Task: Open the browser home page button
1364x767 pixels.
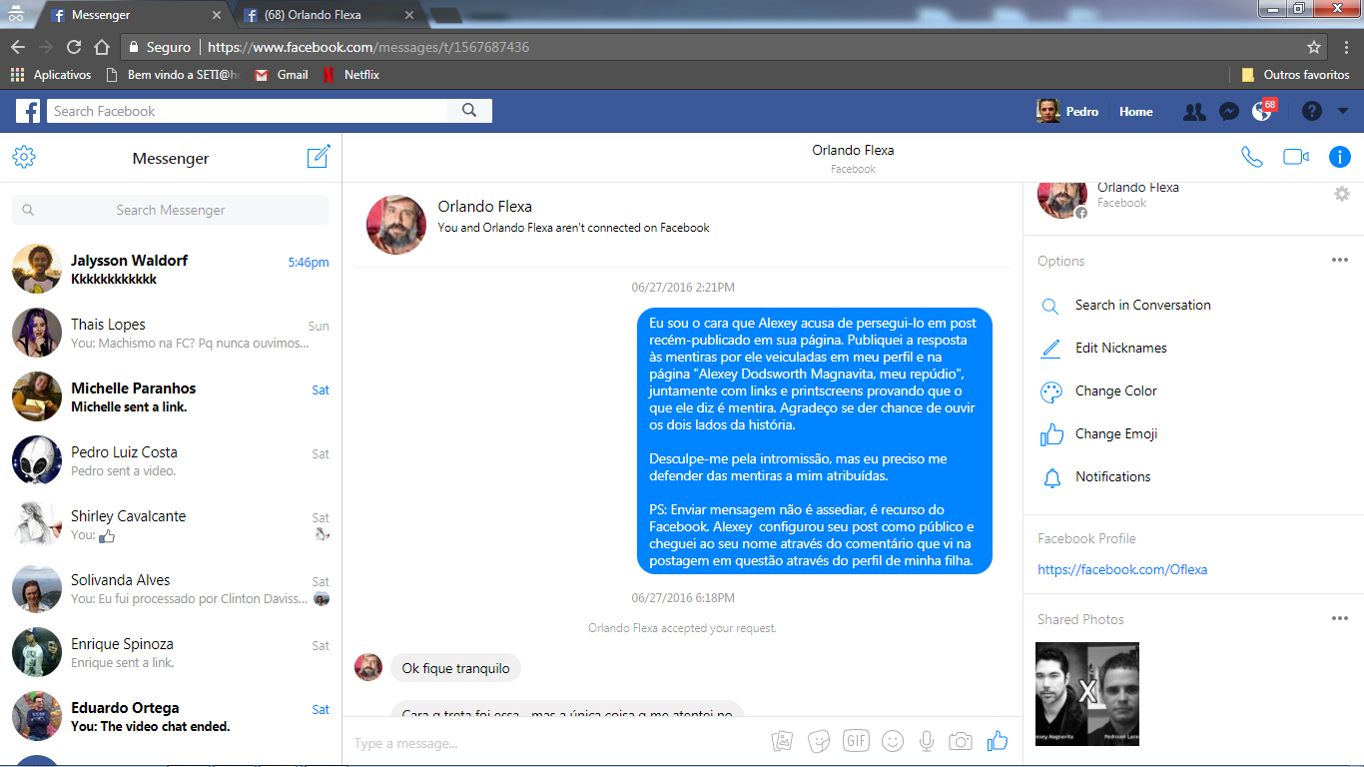Action: click(x=102, y=47)
